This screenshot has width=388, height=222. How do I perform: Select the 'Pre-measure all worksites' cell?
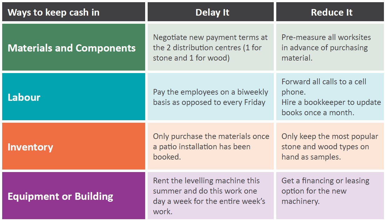click(x=330, y=47)
